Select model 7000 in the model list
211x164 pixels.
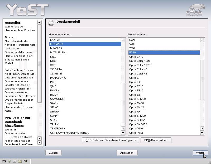tap(164, 48)
